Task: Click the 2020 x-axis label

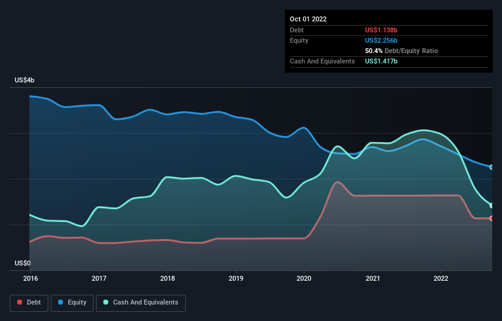Action: pos(304,278)
